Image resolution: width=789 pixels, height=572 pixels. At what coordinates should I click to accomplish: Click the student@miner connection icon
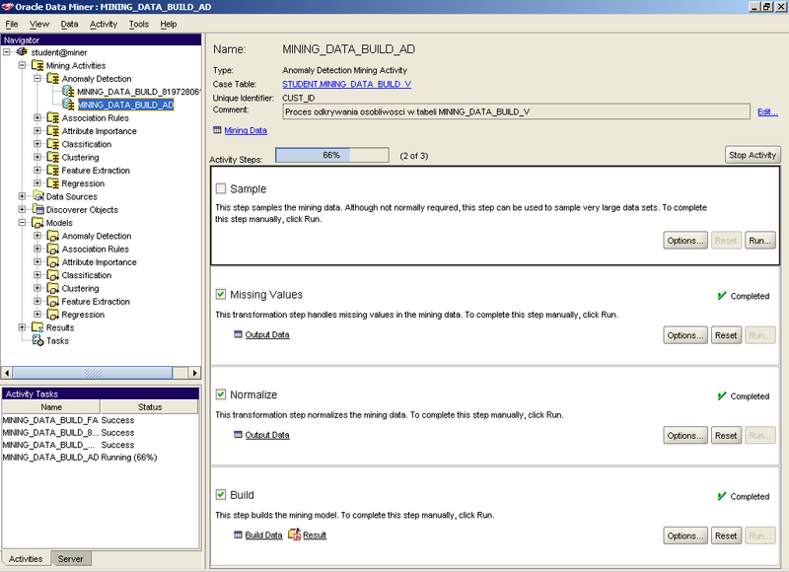(23, 52)
